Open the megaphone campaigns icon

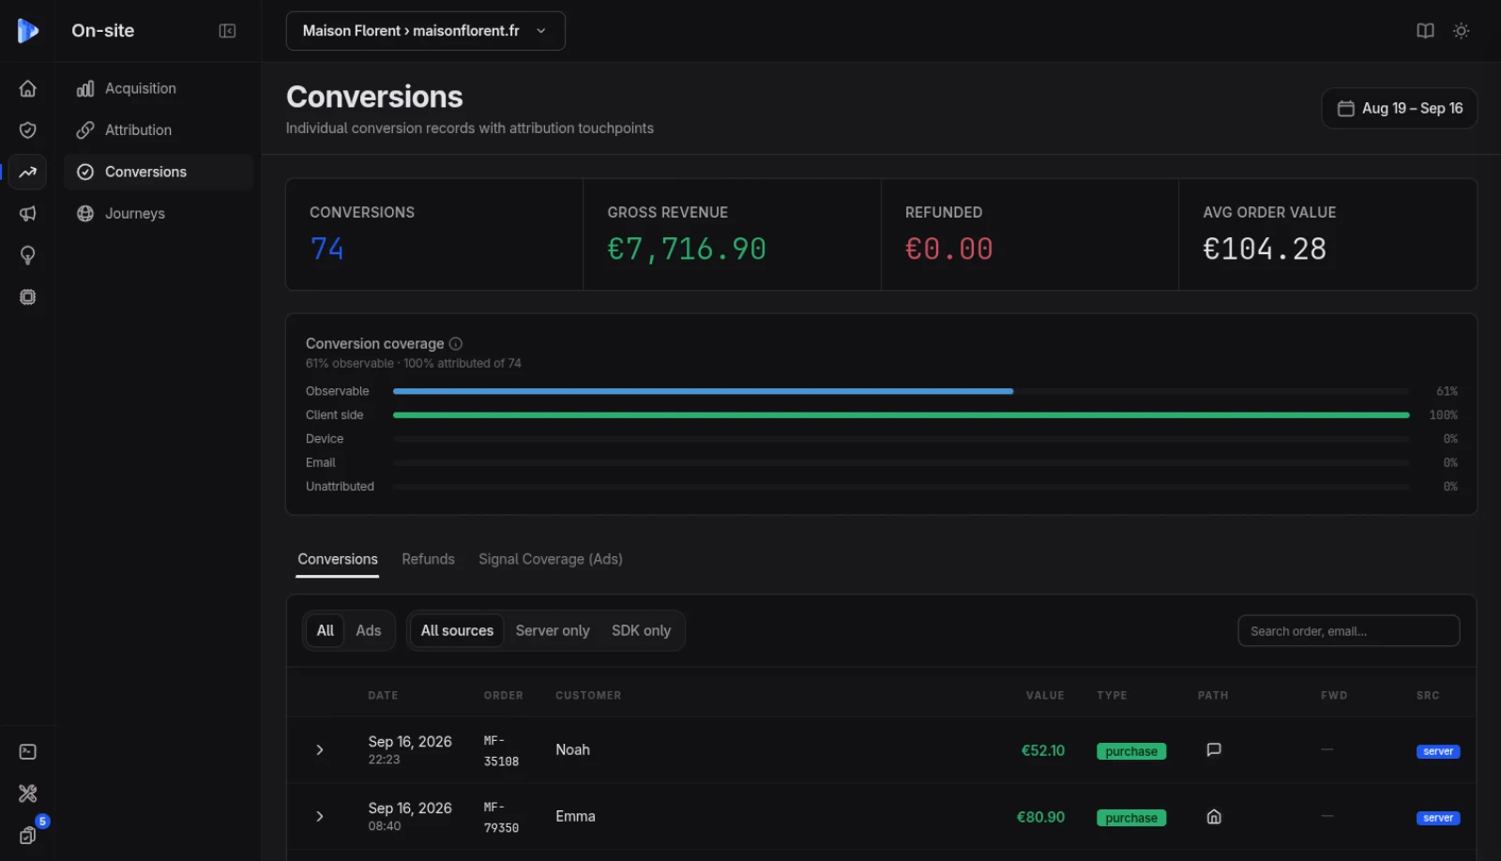[27, 214]
